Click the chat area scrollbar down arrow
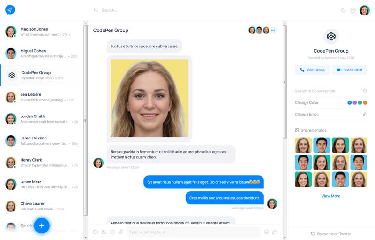Image resolution: width=375 pixels, height=240 pixels. [285, 238]
